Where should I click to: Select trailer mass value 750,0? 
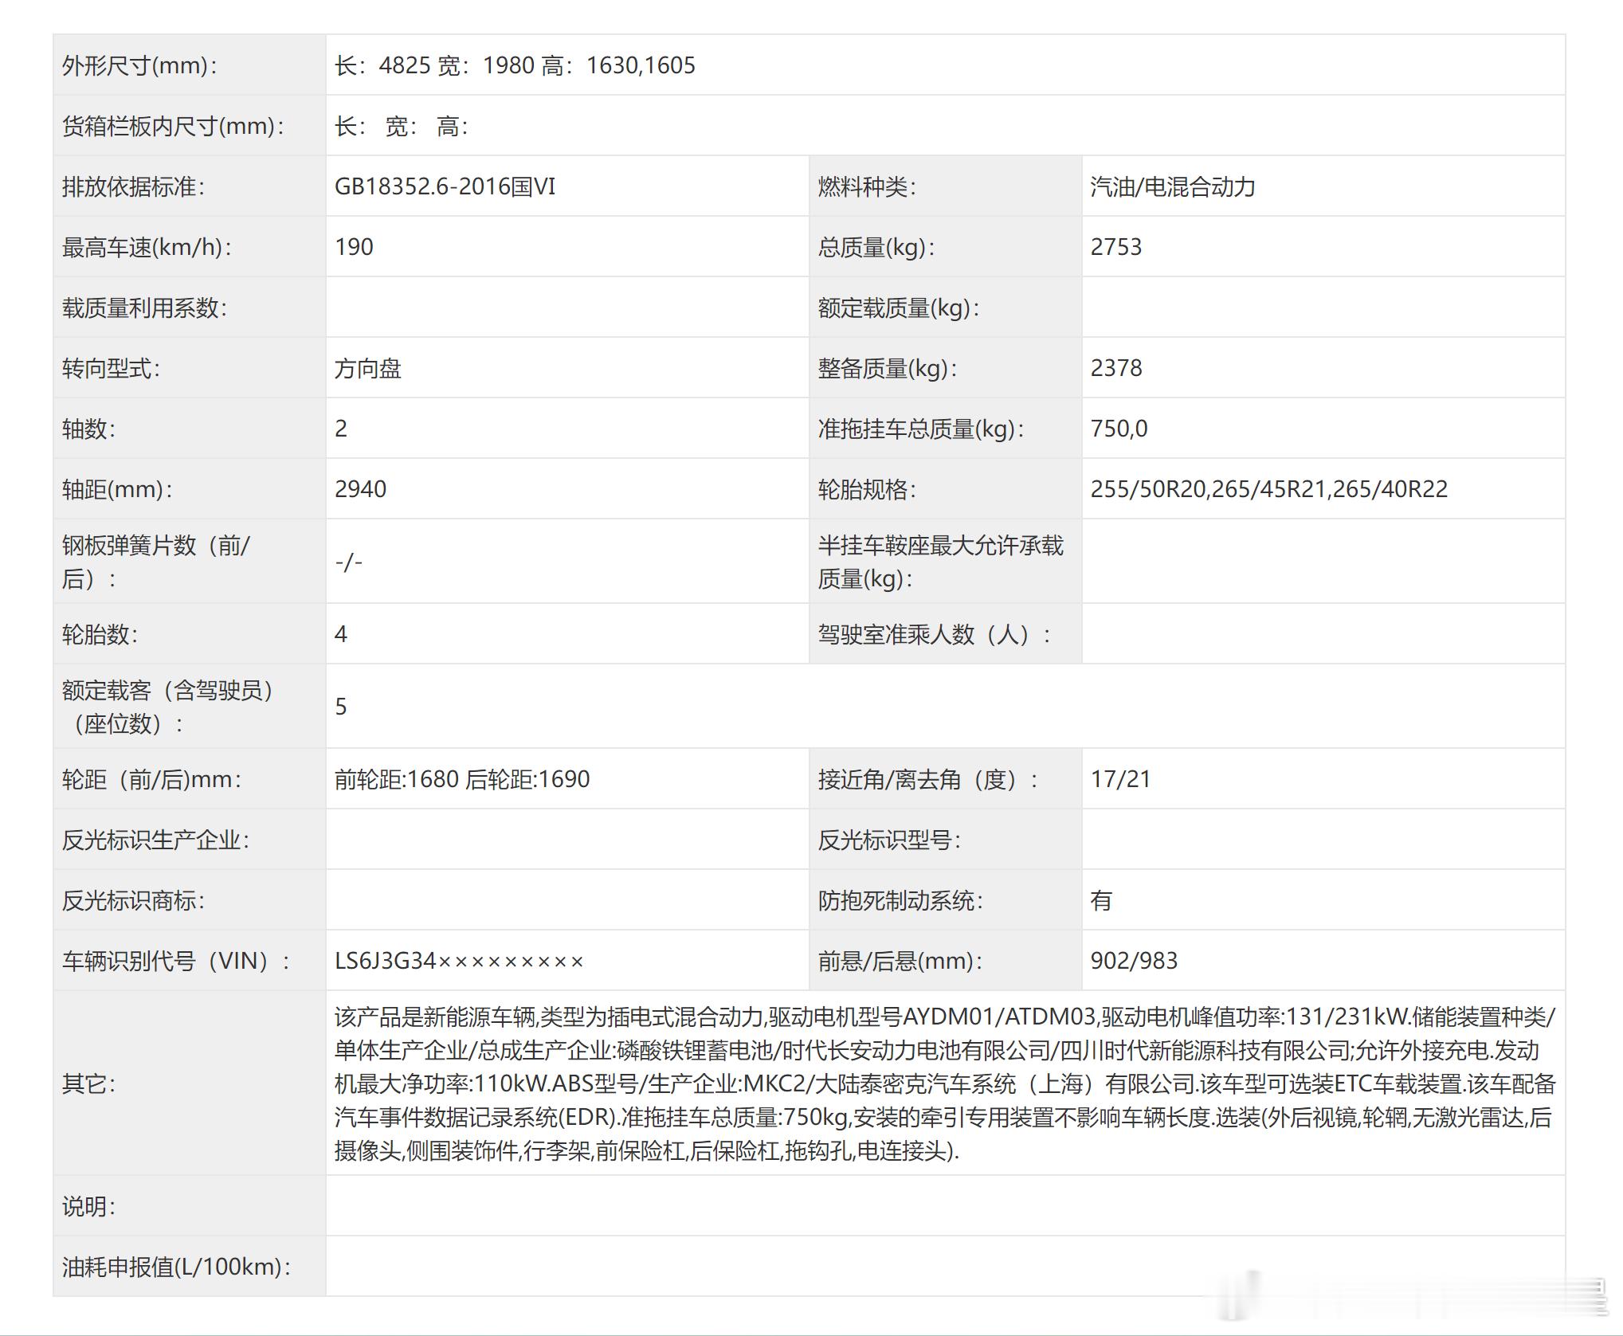[1119, 429]
